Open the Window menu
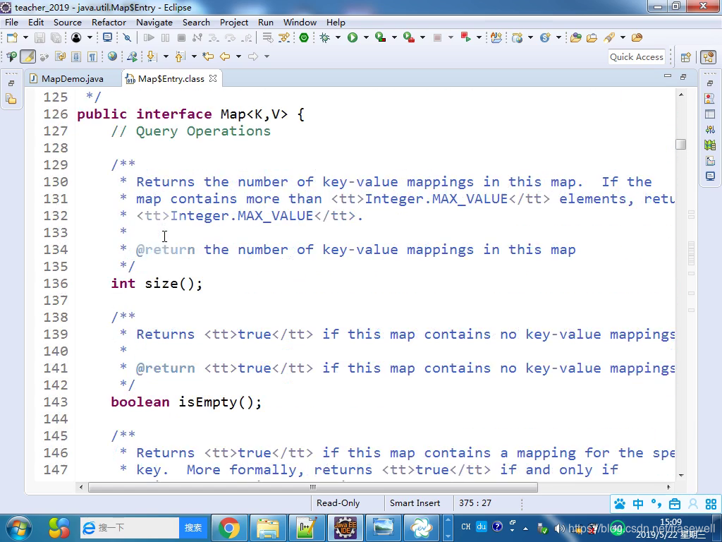Screen dimensions: 722x542 (x=300, y=22)
